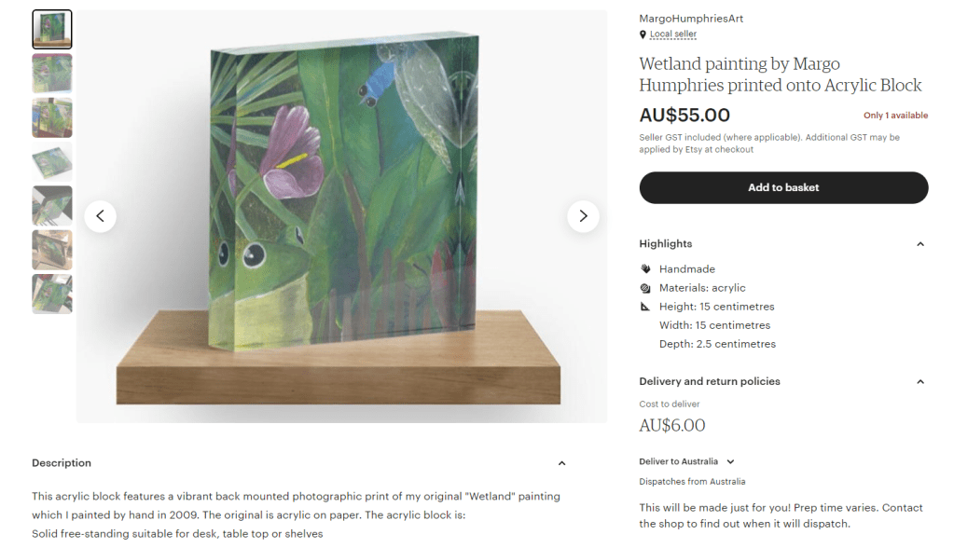Click the next image arrow button
The width and height of the screenshot is (954, 548).
[x=583, y=216]
